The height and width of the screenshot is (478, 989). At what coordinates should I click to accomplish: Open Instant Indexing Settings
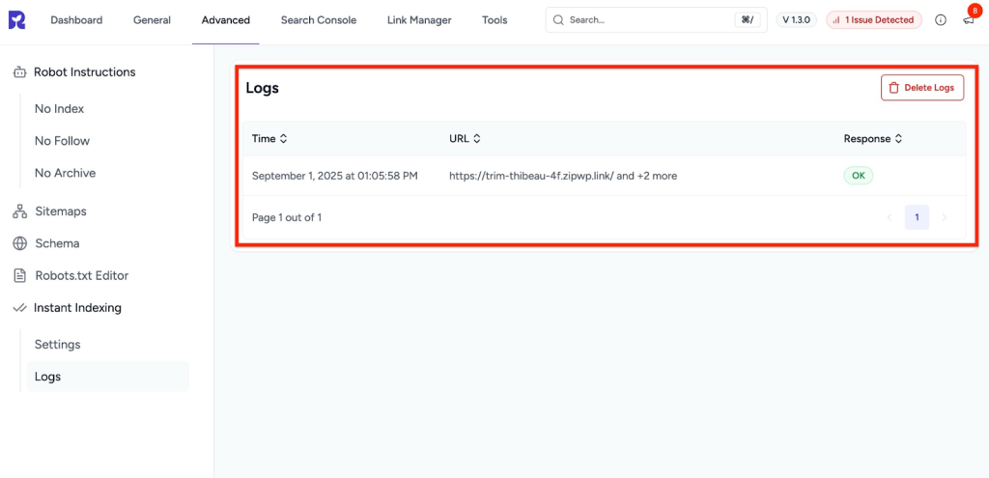pyautogui.click(x=57, y=345)
